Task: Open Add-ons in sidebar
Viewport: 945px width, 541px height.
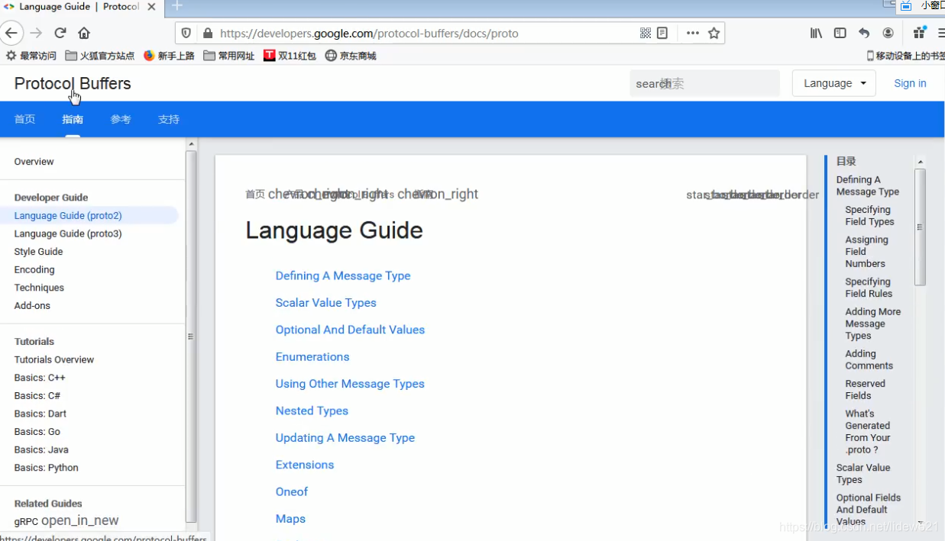Action: coord(32,305)
